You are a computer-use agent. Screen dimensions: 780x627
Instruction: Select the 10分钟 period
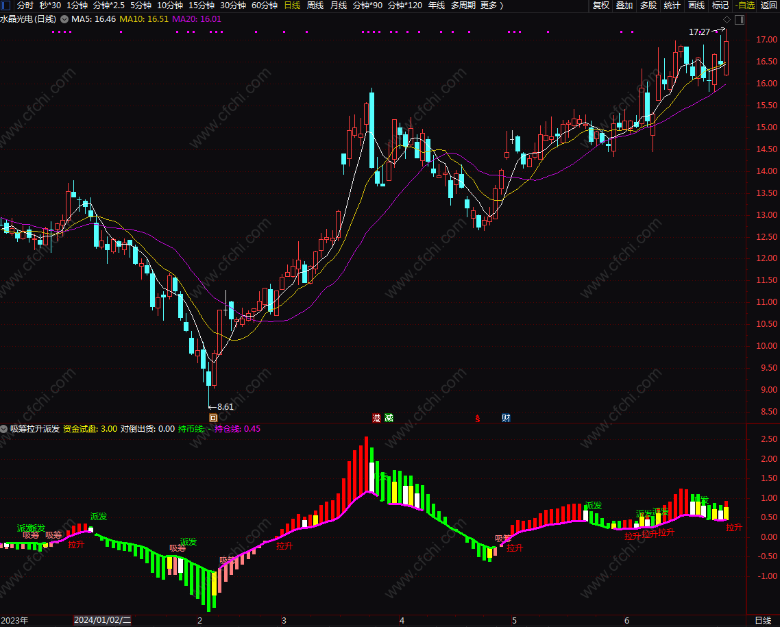170,5
